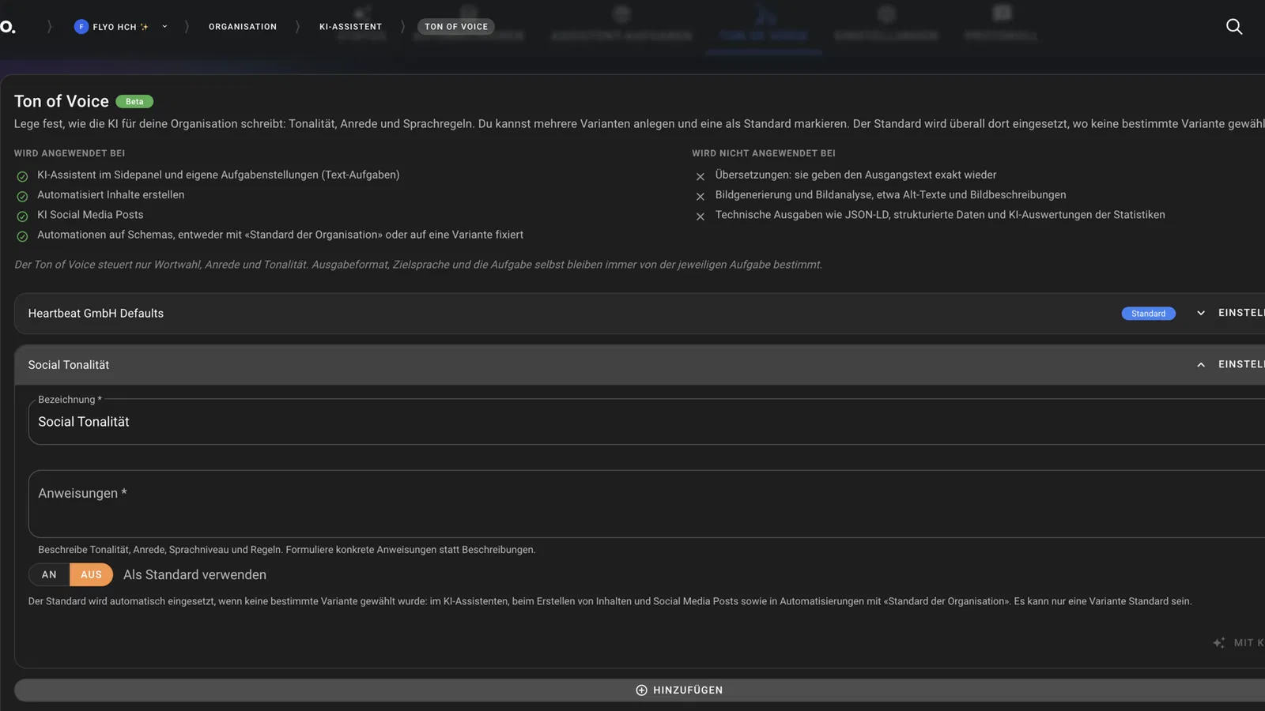This screenshot has height=711, width=1265.
Task: Click the X icon beside Bildgenerierung und Bildanalyse
Action: [x=700, y=196]
